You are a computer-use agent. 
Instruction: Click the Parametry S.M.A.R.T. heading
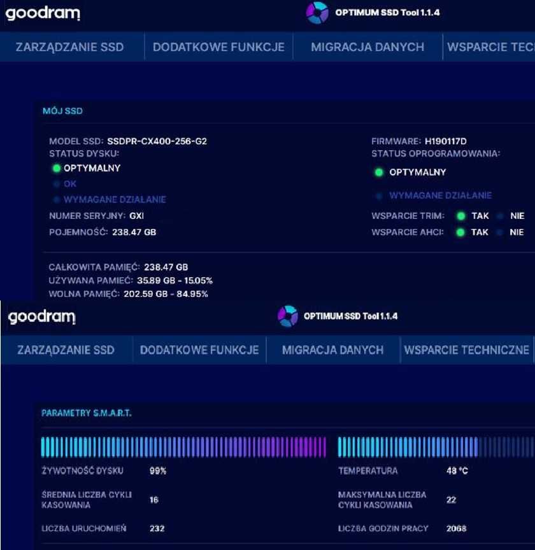click(x=87, y=413)
